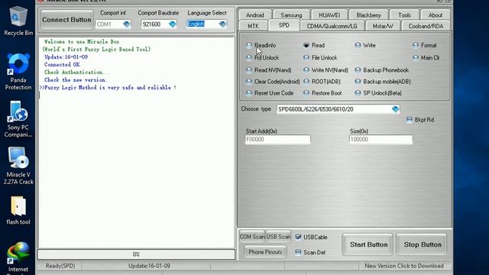The width and height of the screenshot is (489, 275).
Task: Switch to the About tab
Action: click(x=436, y=15)
